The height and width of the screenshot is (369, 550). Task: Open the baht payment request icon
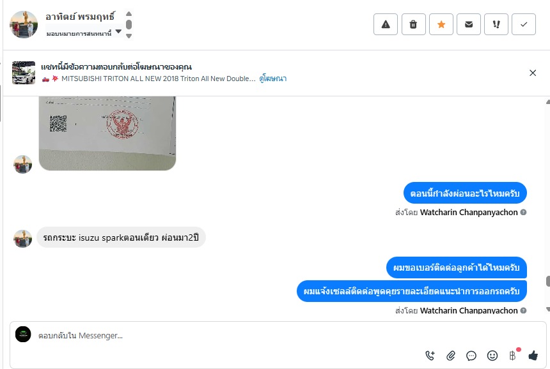coord(513,356)
